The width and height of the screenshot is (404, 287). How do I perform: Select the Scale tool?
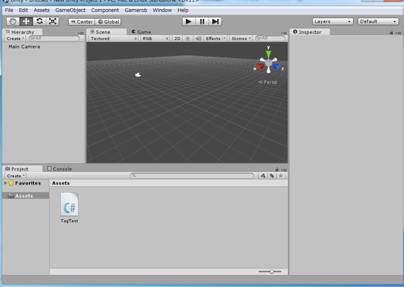coord(53,21)
